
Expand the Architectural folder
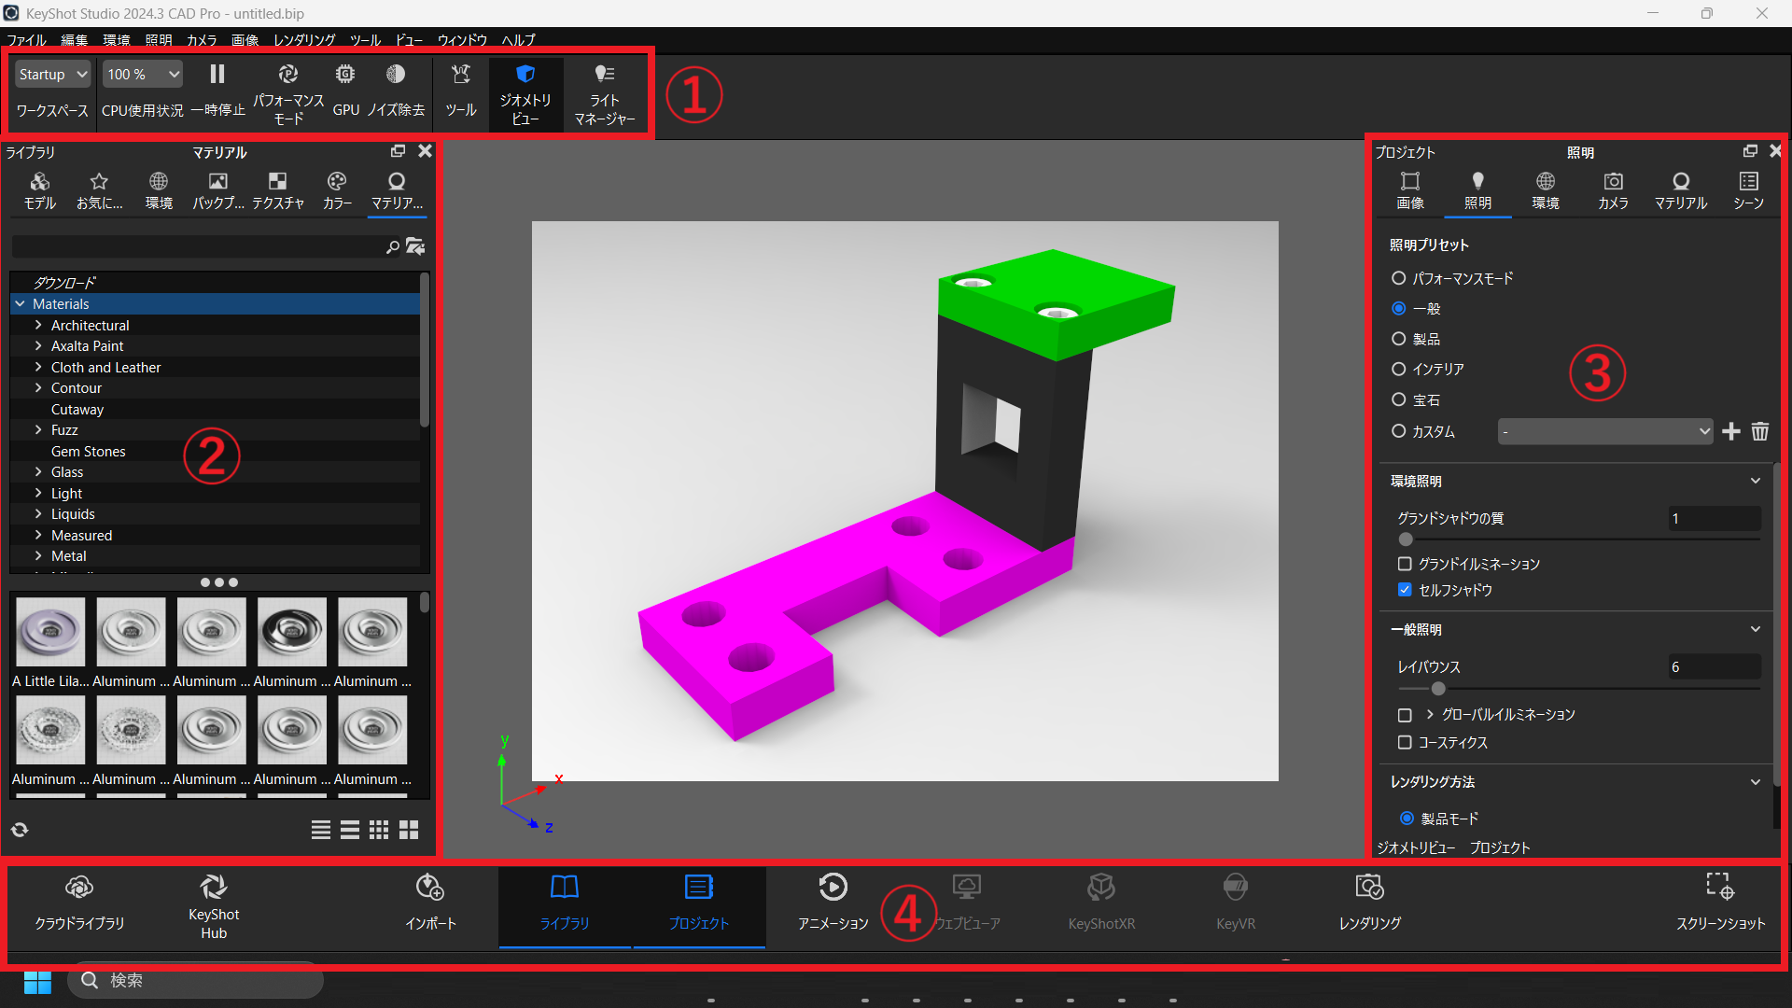point(38,325)
